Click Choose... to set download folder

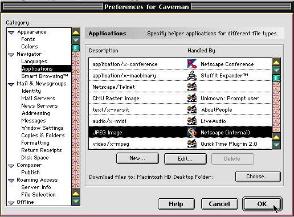point(258,177)
